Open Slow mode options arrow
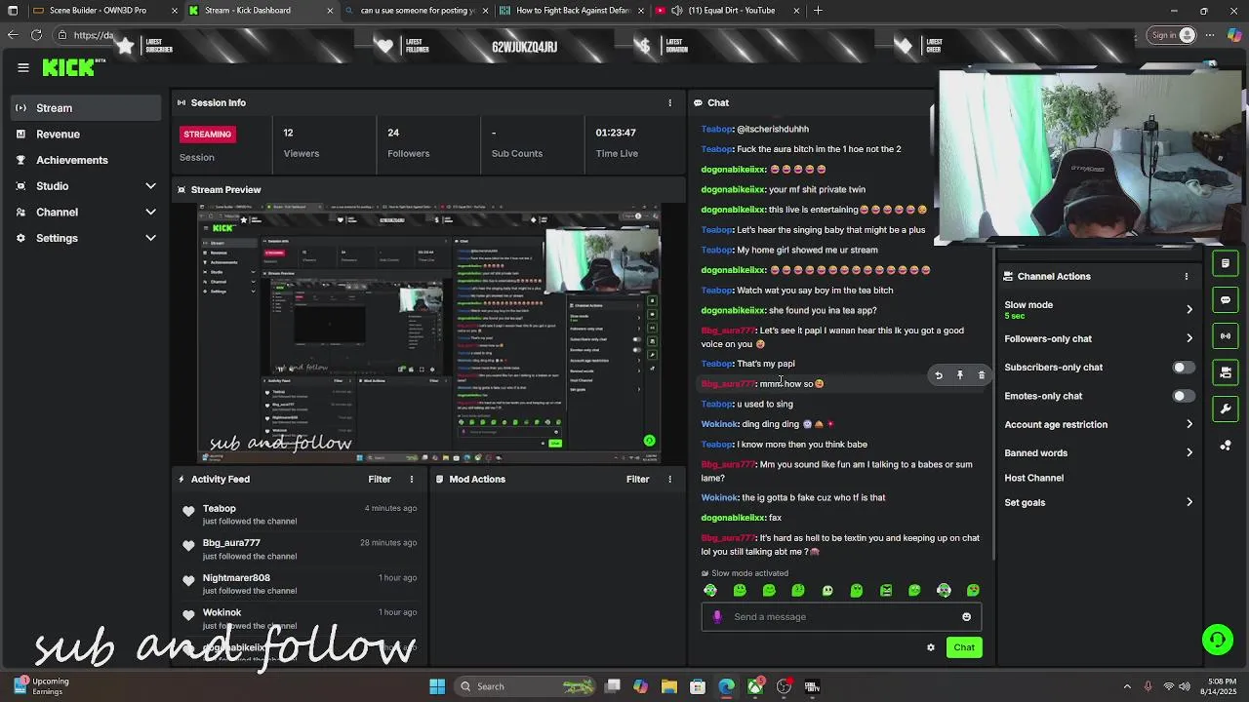The height and width of the screenshot is (702, 1249). [x=1189, y=310]
